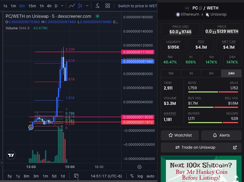Viewport: 244px width, 182px height.
Task: Select the 5m timeframe
Action: pyautogui.click(x=22, y=5)
